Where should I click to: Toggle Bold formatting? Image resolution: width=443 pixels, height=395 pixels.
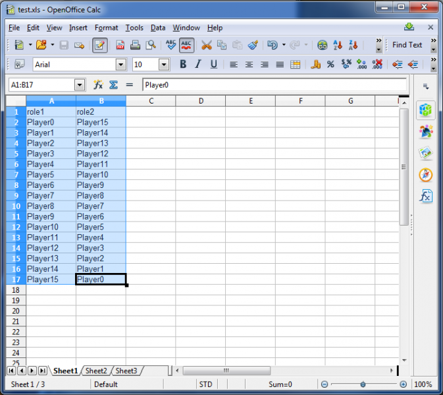click(182, 65)
